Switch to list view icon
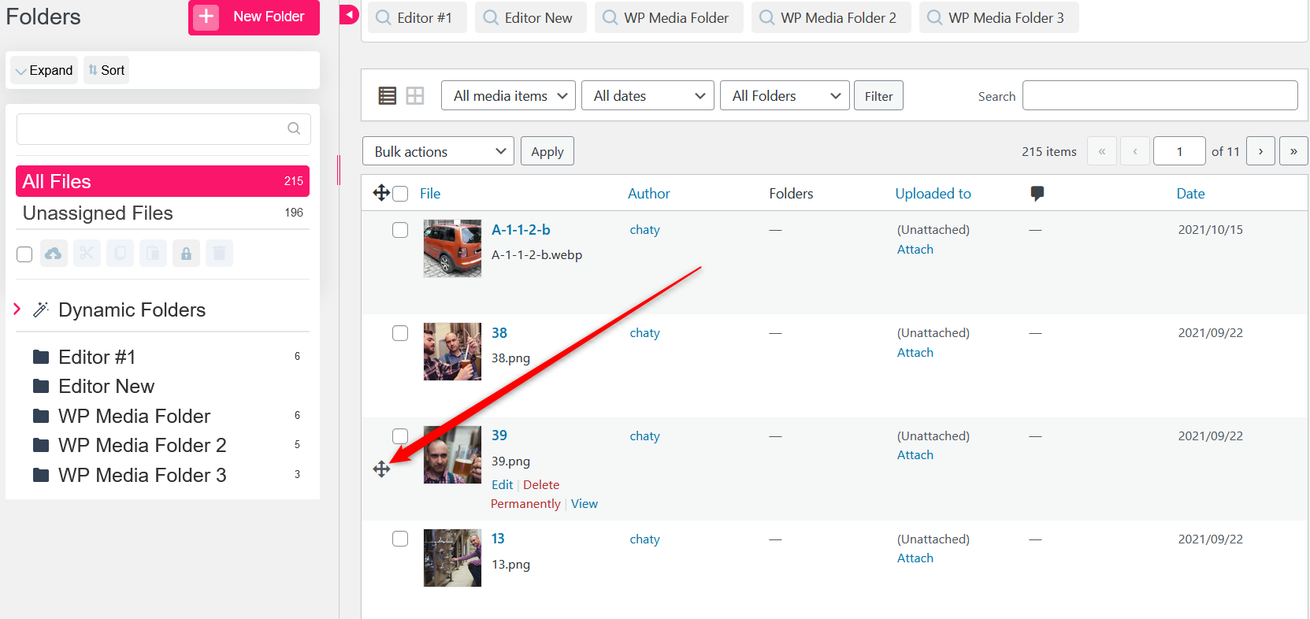 387,96
